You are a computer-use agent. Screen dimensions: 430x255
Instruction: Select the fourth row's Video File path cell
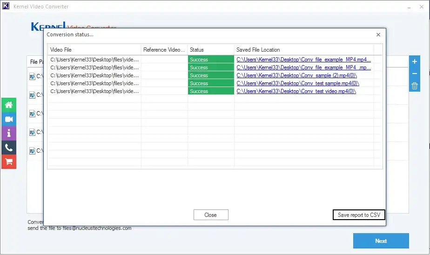[x=94, y=83]
